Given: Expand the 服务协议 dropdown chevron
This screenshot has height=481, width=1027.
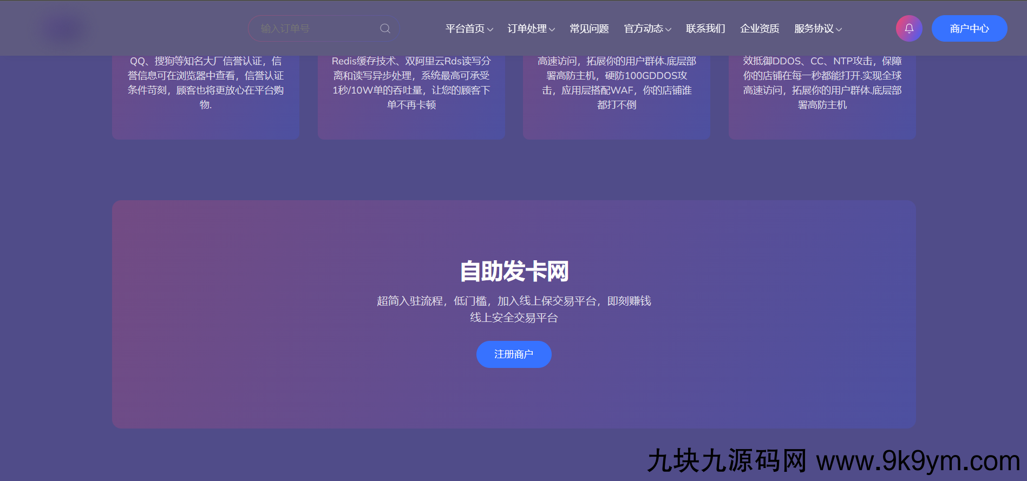Looking at the screenshot, I should pos(839,30).
